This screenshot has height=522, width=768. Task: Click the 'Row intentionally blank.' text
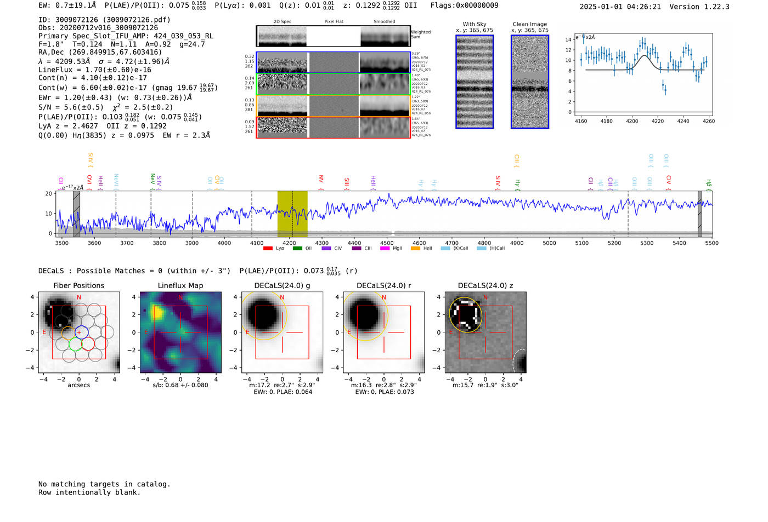click(89, 492)
